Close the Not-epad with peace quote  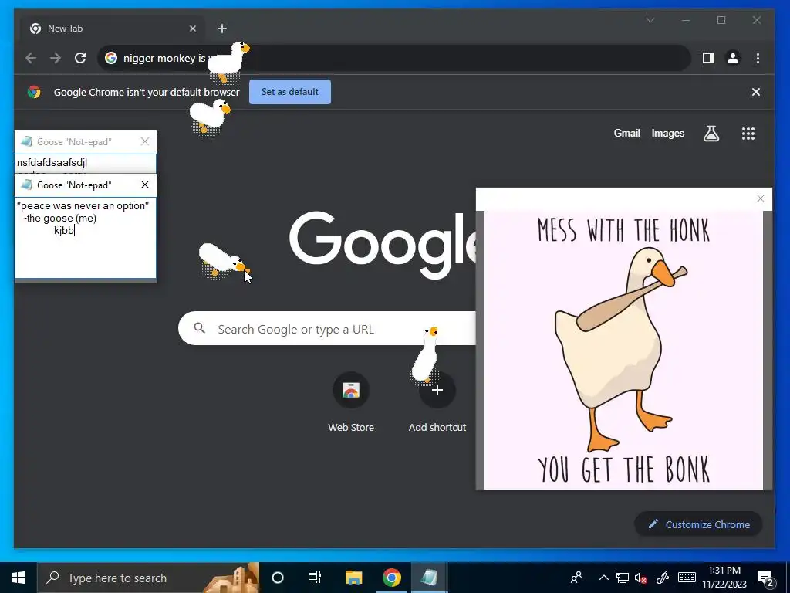tap(145, 185)
